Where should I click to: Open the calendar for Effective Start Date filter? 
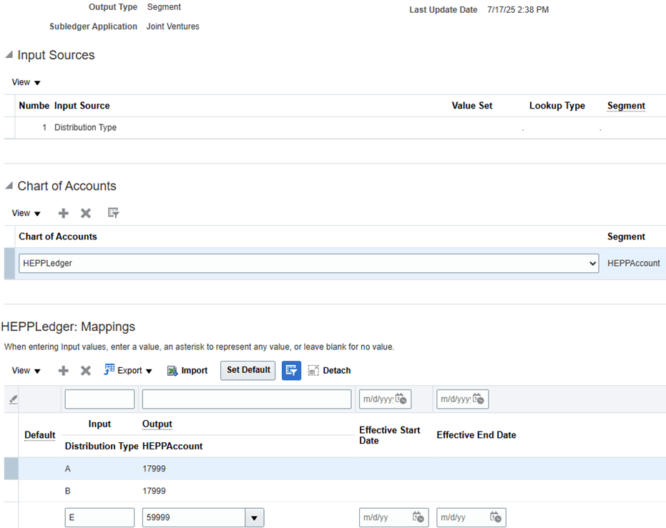pos(401,399)
